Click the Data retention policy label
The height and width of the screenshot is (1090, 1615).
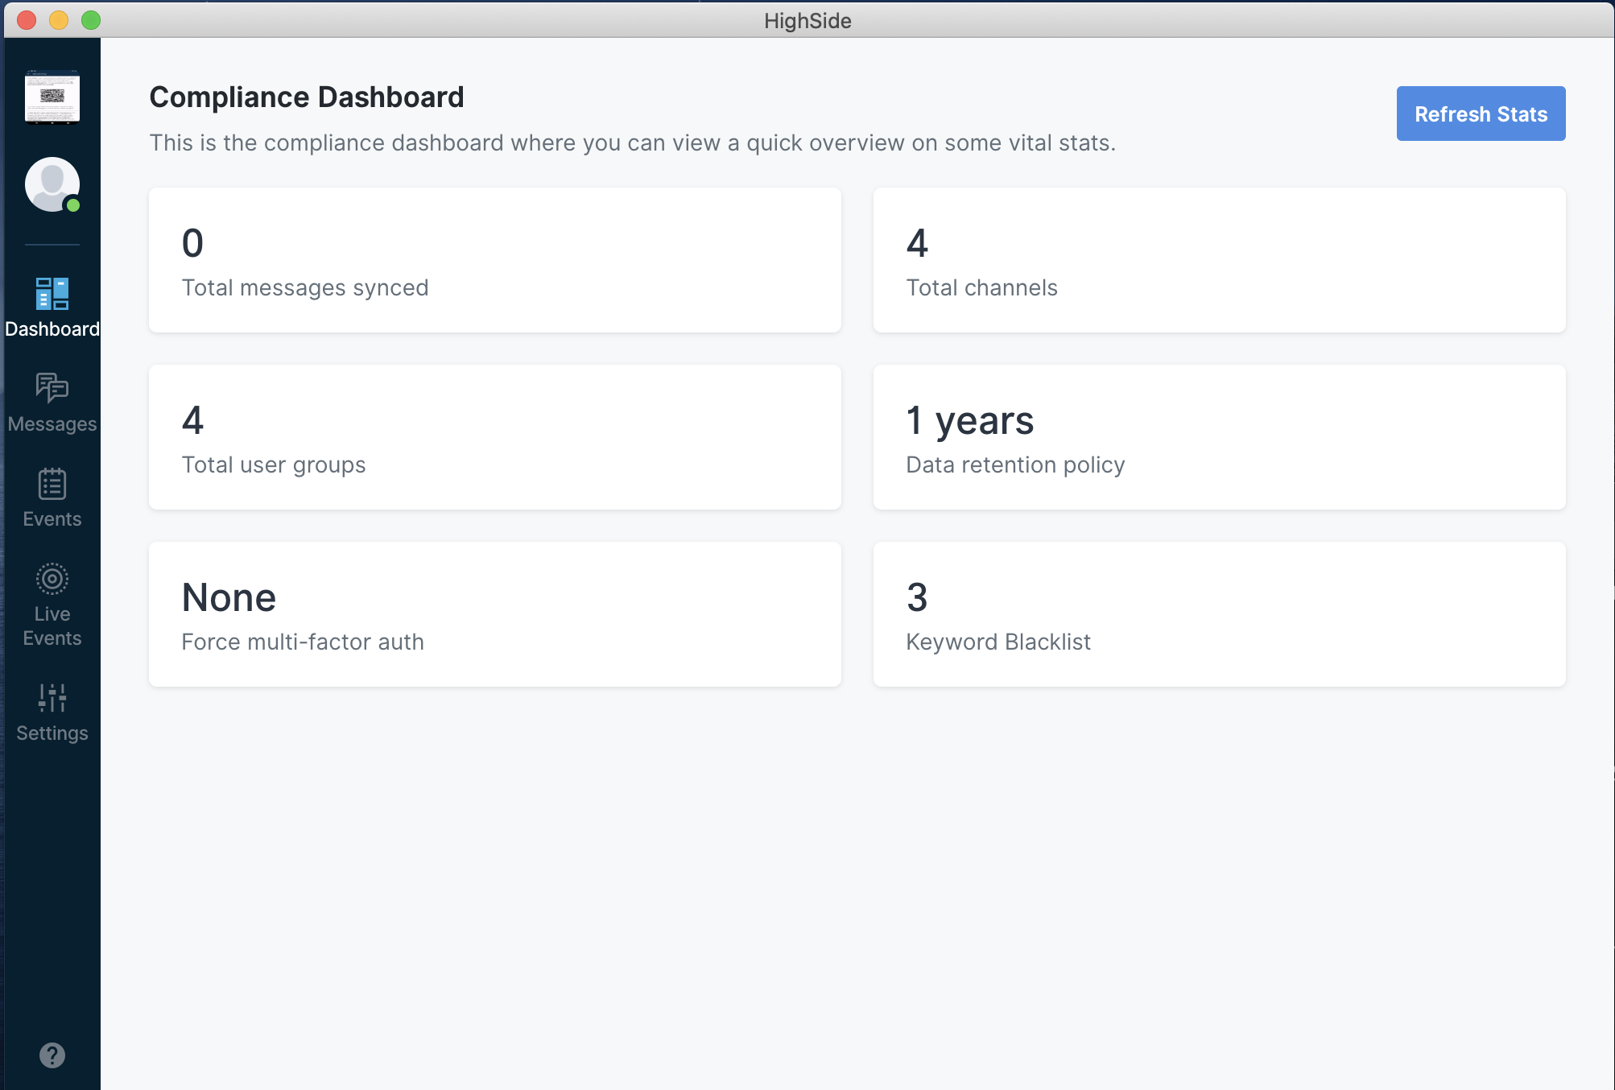click(x=1015, y=465)
